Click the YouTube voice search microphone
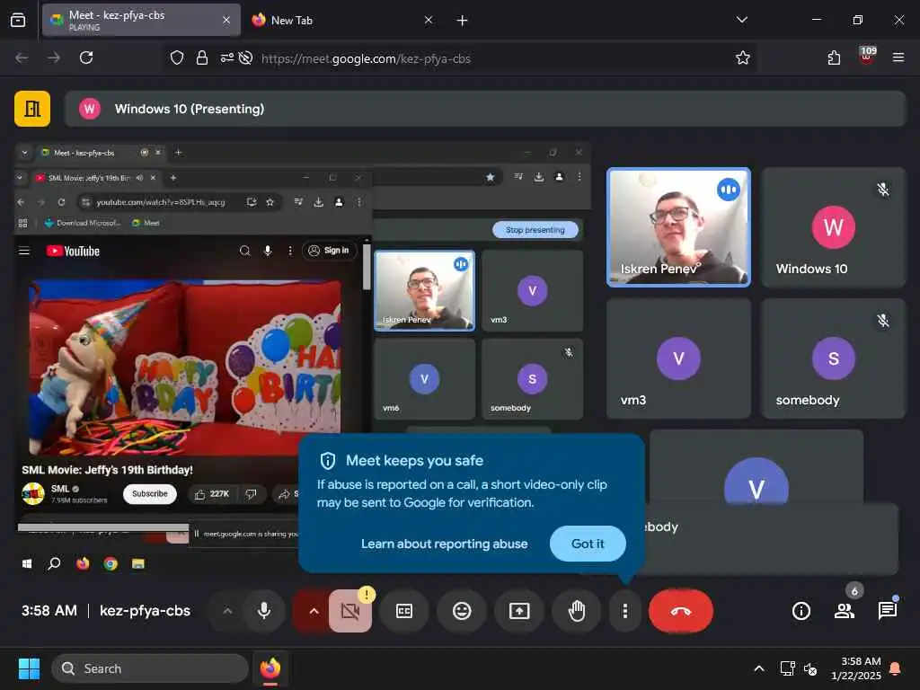This screenshot has height=690, width=920. point(268,252)
